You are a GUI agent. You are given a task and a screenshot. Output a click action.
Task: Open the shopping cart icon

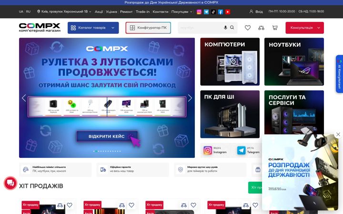point(275,28)
